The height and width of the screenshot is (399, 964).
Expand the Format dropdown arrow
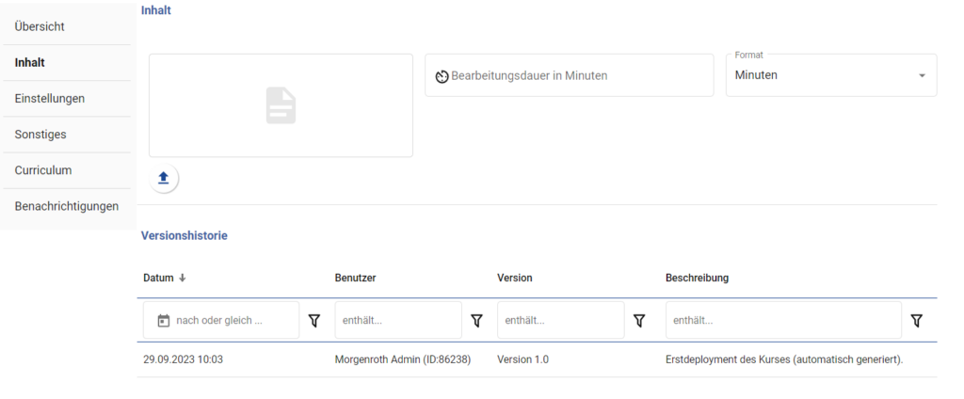point(922,75)
